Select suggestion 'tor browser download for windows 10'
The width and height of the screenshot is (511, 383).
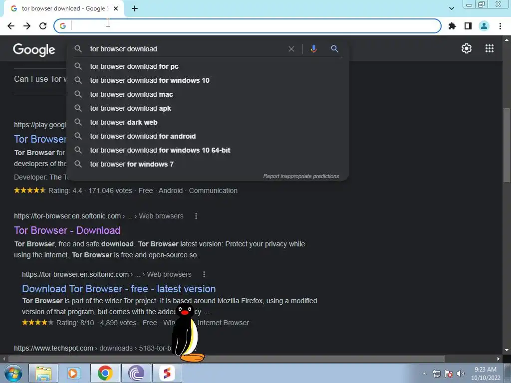[x=208, y=80]
